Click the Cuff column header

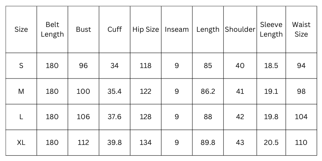114,29
